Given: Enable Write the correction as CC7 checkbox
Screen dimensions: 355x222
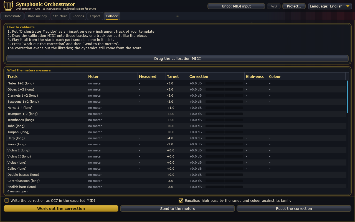Looking at the screenshot, I should (x=7, y=200).
